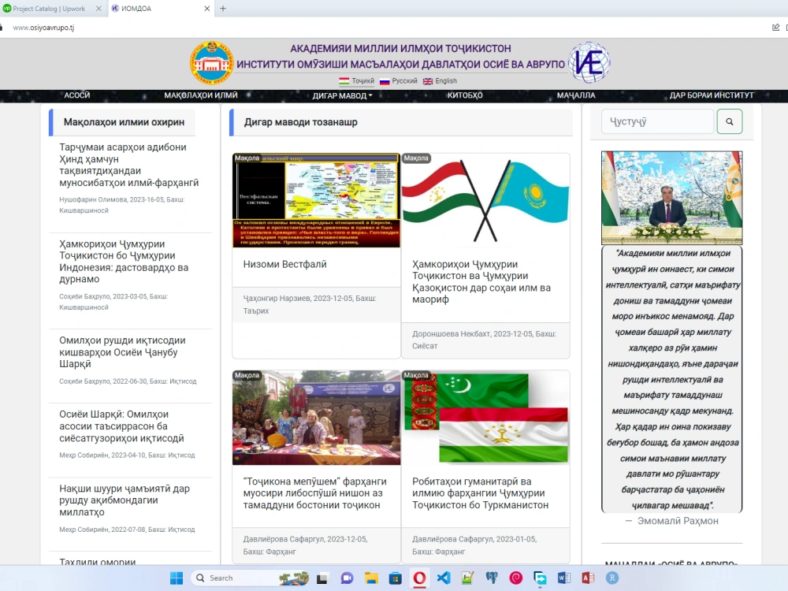Click heading Мақолаҳои илмии охирин

coord(125,122)
